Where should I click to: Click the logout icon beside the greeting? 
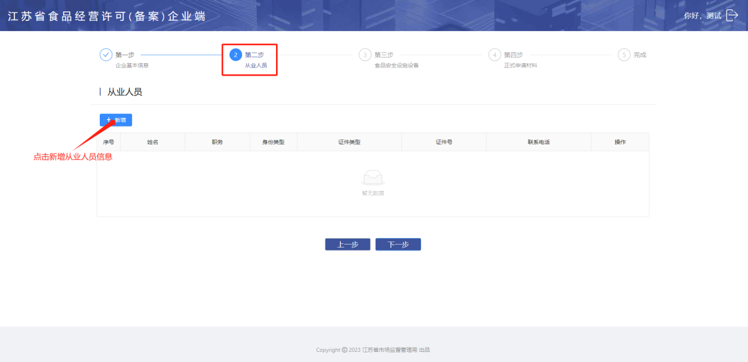[732, 16]
